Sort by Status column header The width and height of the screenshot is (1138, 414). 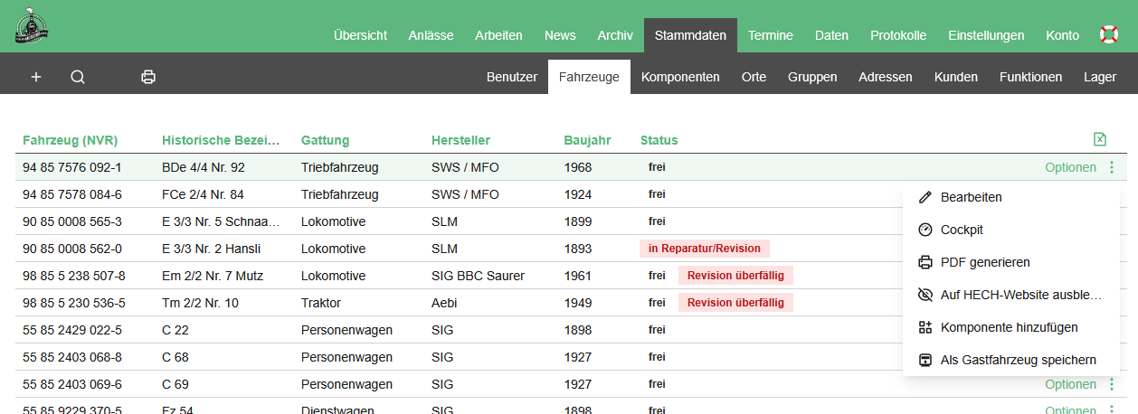tap(659, 140)
